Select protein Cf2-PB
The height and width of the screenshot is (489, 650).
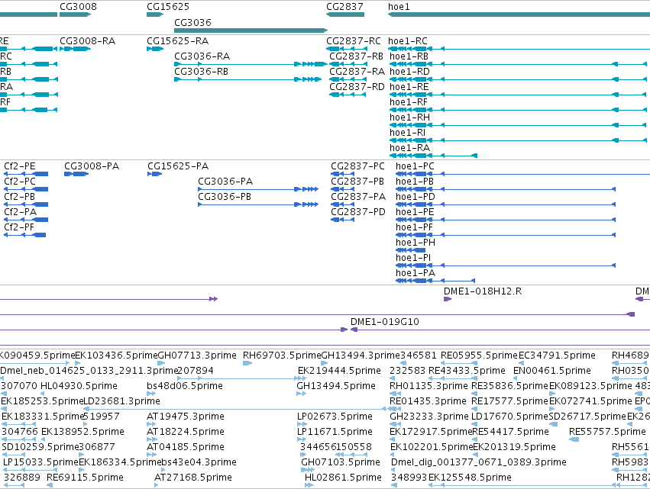pyautogui.click(x=20, y=197)
